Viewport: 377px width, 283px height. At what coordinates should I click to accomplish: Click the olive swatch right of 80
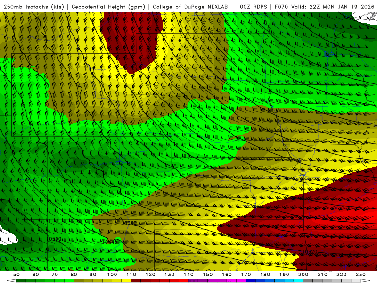[x=79, y=281]
